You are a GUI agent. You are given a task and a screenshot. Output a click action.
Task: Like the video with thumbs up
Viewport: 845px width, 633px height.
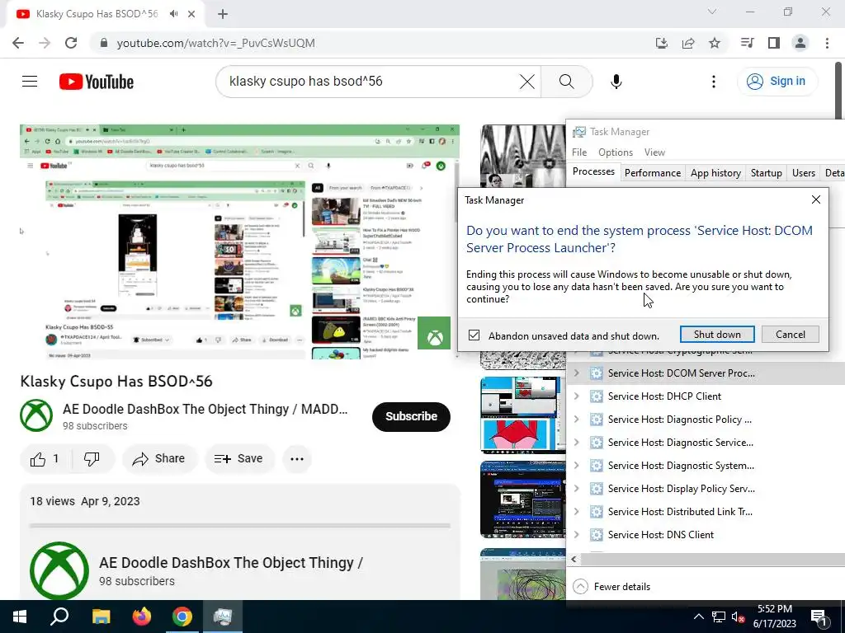pyautogui.click(x=45, y=459)
